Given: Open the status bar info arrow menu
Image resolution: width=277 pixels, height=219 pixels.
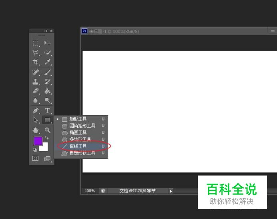Looking at the screenshot, I should pos(171,191).
